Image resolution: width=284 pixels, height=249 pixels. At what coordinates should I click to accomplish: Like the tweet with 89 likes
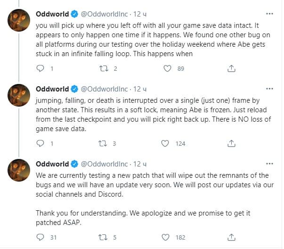pyautogui.click(x=167, y=69)
